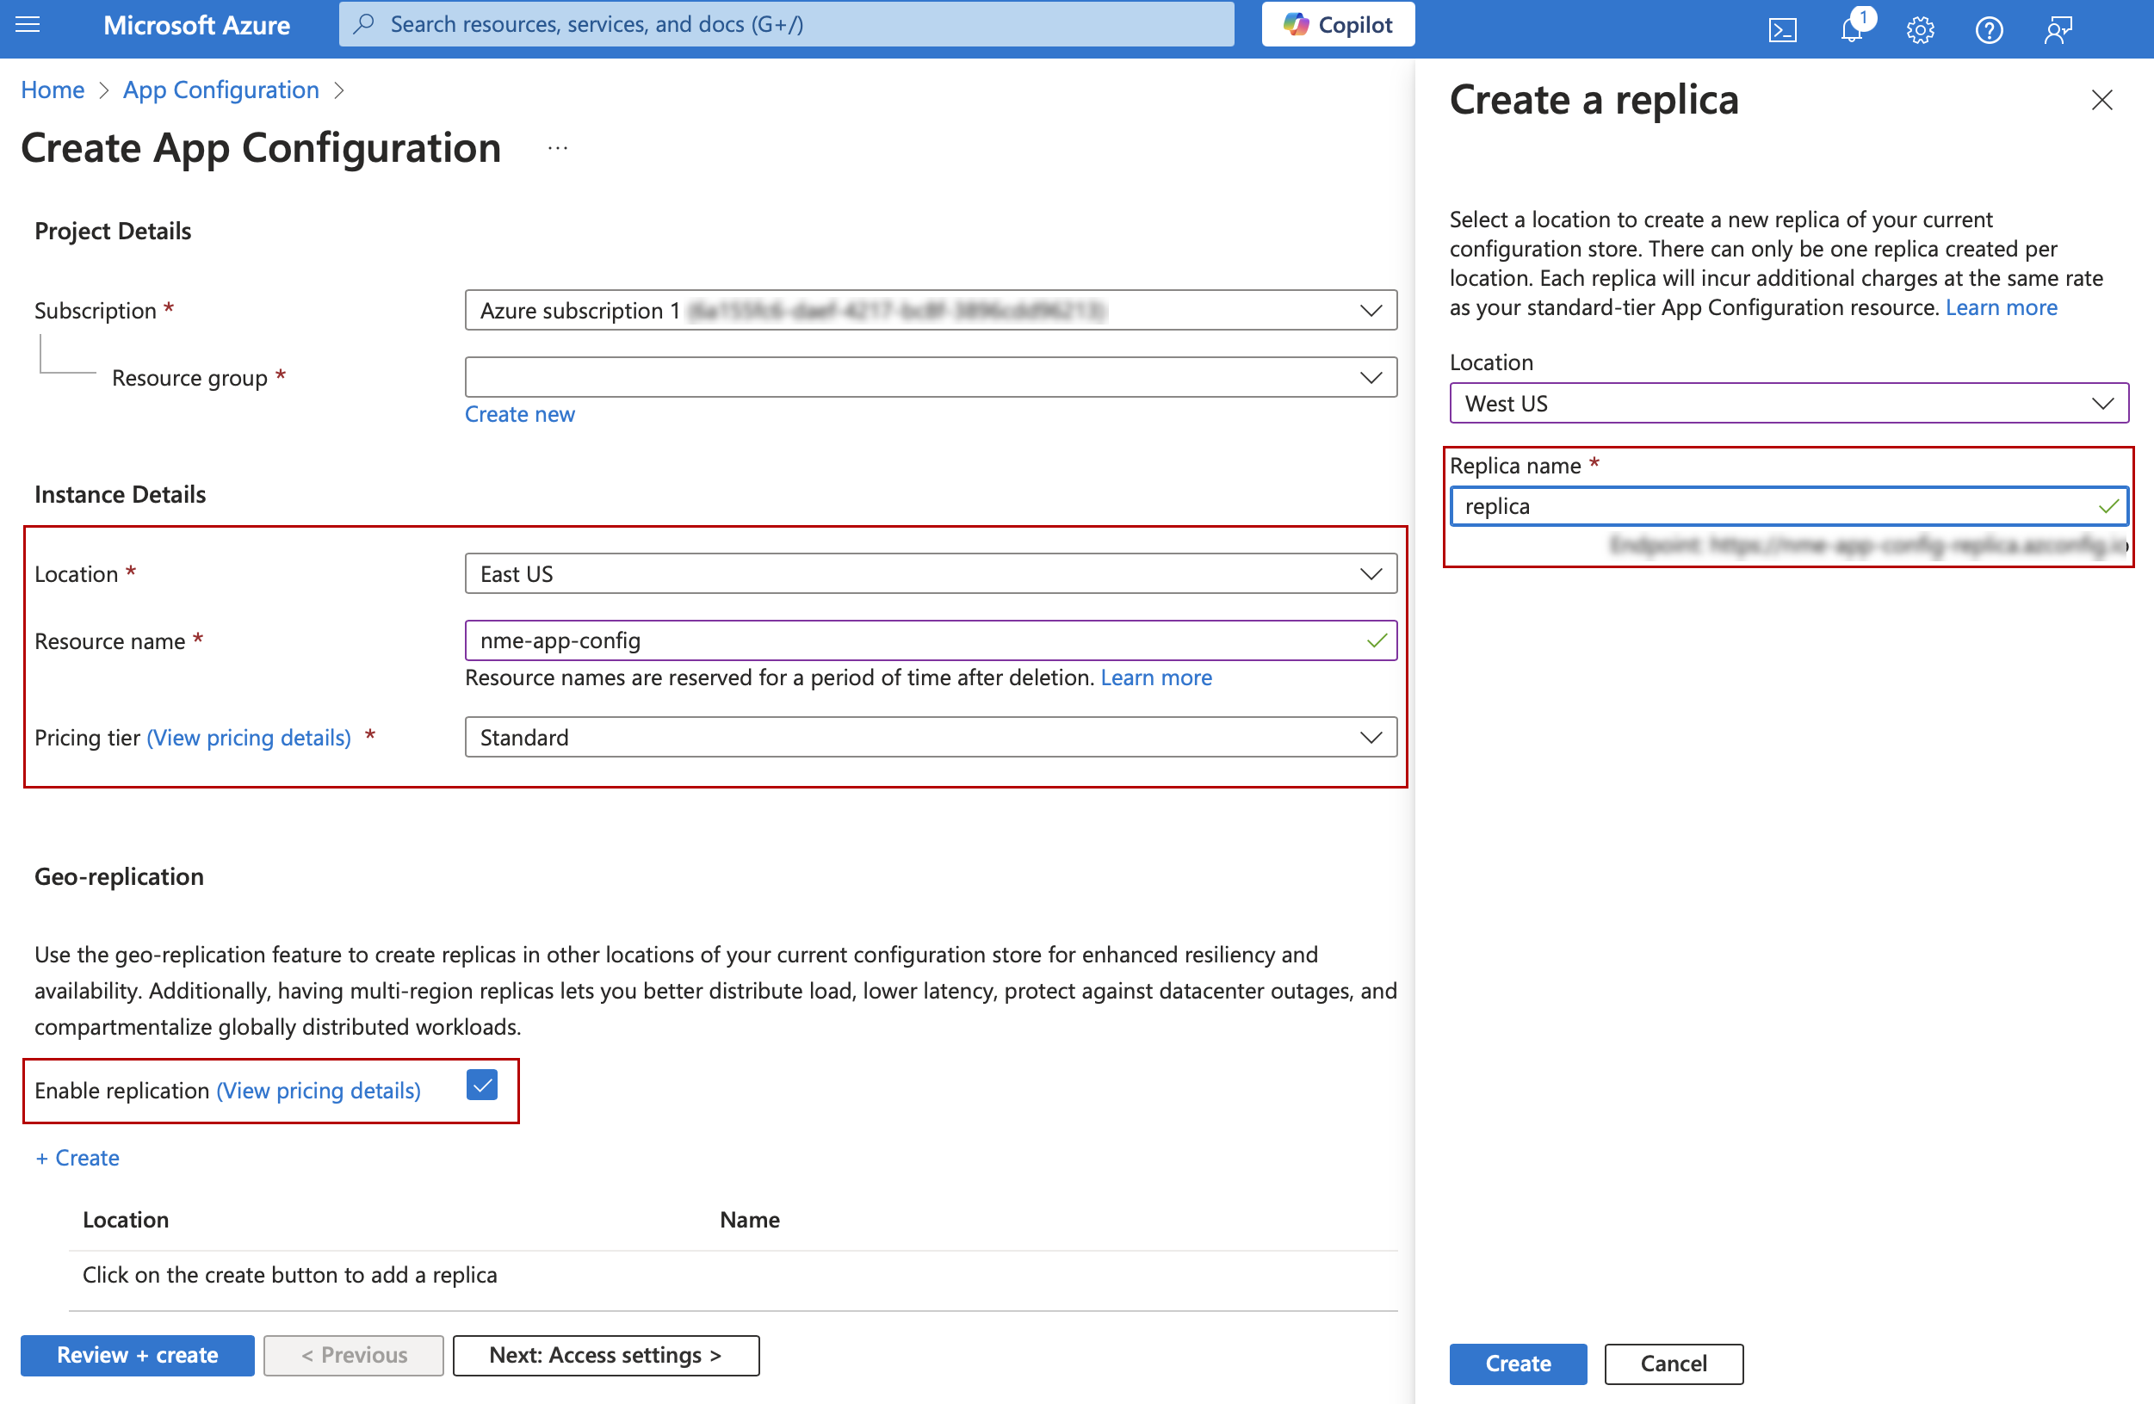Open replication View pricing details link
Viewport: 2154px width, 1404px height.
tap(319, 1091)
